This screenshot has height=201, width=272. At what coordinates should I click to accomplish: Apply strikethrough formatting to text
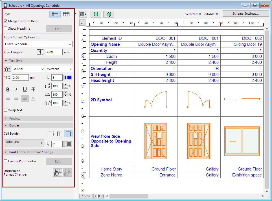pyautogui.click(x=33, y=89)
